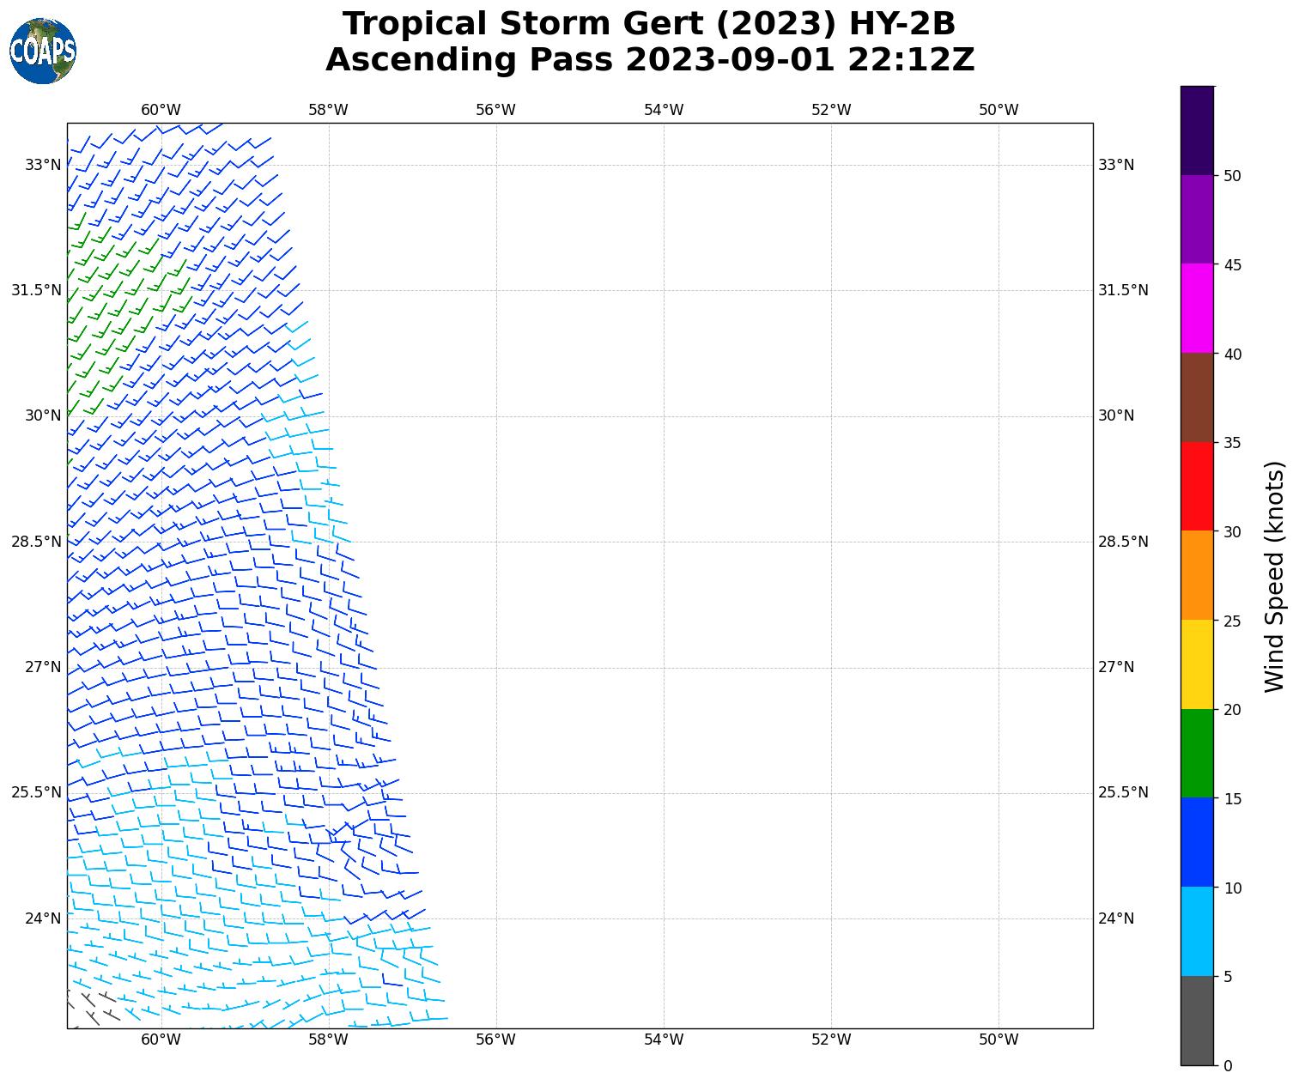Click the Tropical Storm Gert title text

649,24
